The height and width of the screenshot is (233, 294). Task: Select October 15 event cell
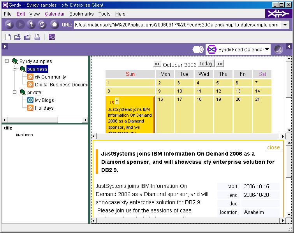click(x=130, y=114)
